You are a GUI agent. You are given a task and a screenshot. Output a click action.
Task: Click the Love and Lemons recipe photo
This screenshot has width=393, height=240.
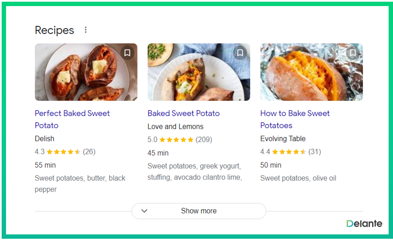pyautogui.click(x=199, y=72)
